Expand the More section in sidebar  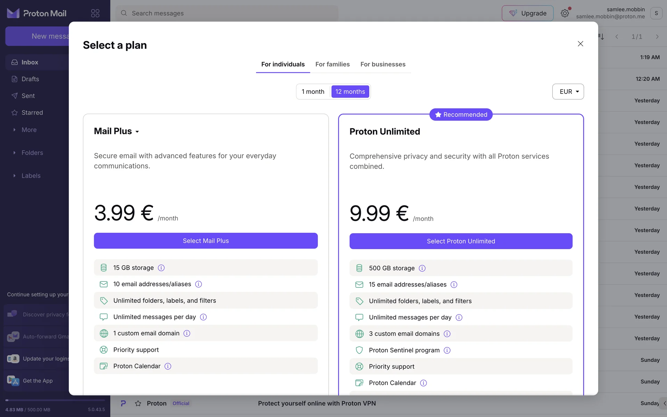point(29,130)
